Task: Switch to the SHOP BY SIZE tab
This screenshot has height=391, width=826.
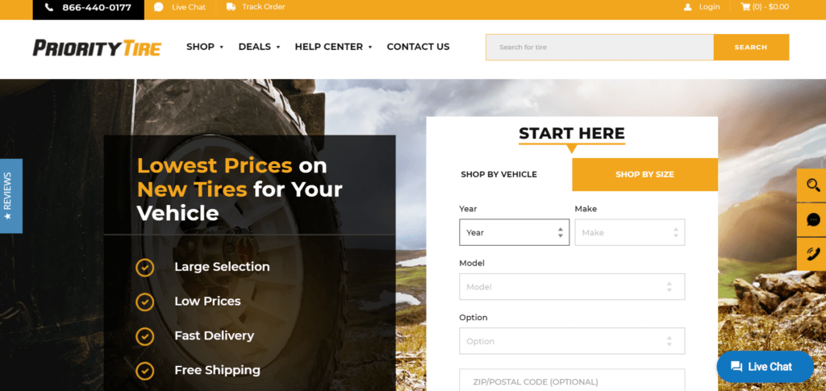Action: 645,175
